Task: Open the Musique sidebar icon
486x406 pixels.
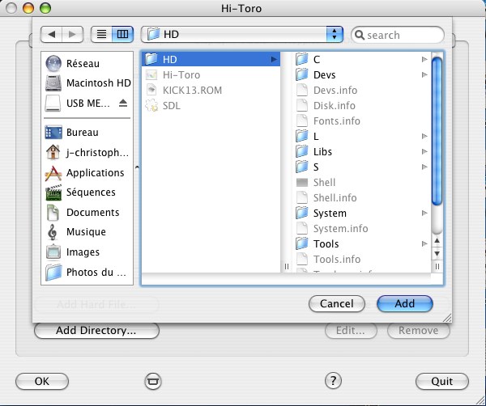Action: [x=53, y=232]
